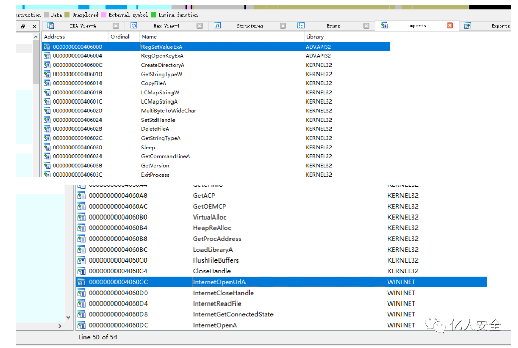The height and width of the screenshot is (348, 518).
Task: Click the Imports tab icon
Action: pyautogui.click(x=384, y=25)
